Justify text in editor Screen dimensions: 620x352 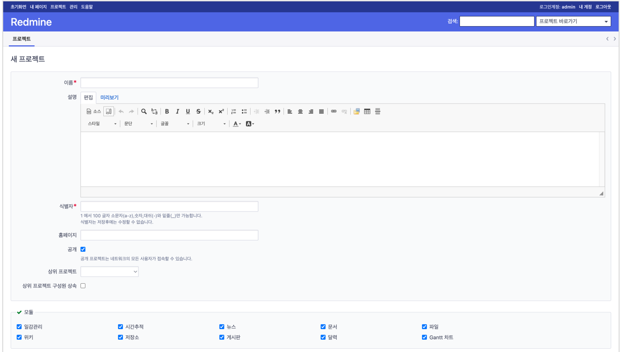(321, 111)
